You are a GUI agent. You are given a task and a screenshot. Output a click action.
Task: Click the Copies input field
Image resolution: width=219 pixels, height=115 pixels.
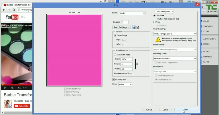click(x=125, y=22)
